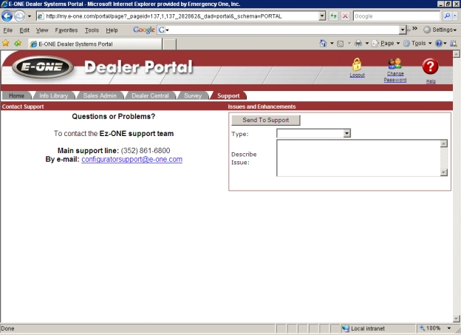Open the File menu
This screenshot has width=461, height=335.
[8, 30]
